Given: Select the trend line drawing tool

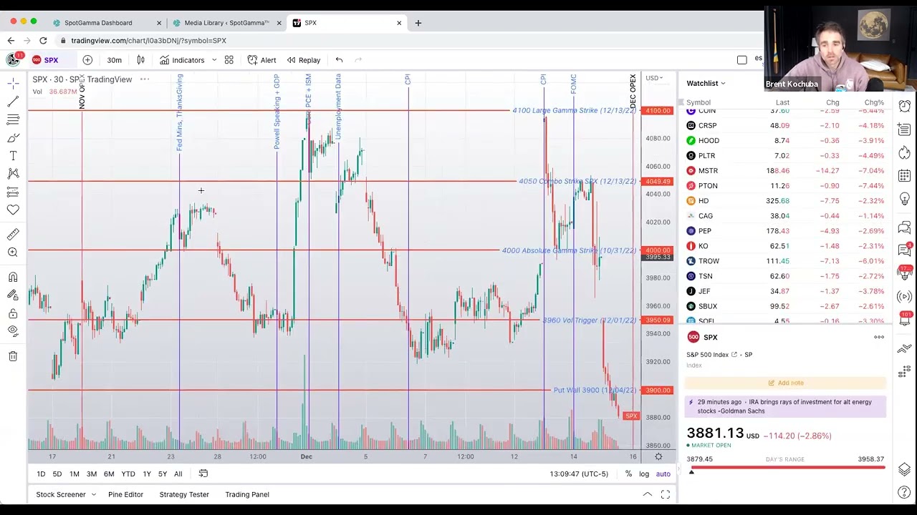Looking at the screenshot, I should (x=13, y=101).
